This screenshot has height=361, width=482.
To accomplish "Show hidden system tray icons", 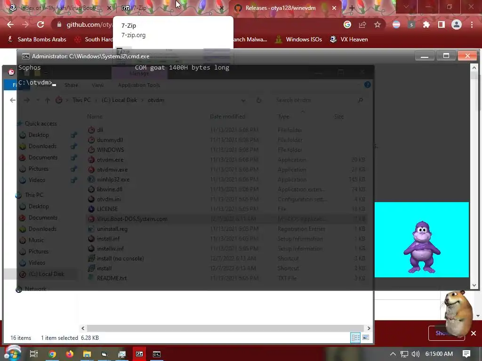I will click(393, 354).
